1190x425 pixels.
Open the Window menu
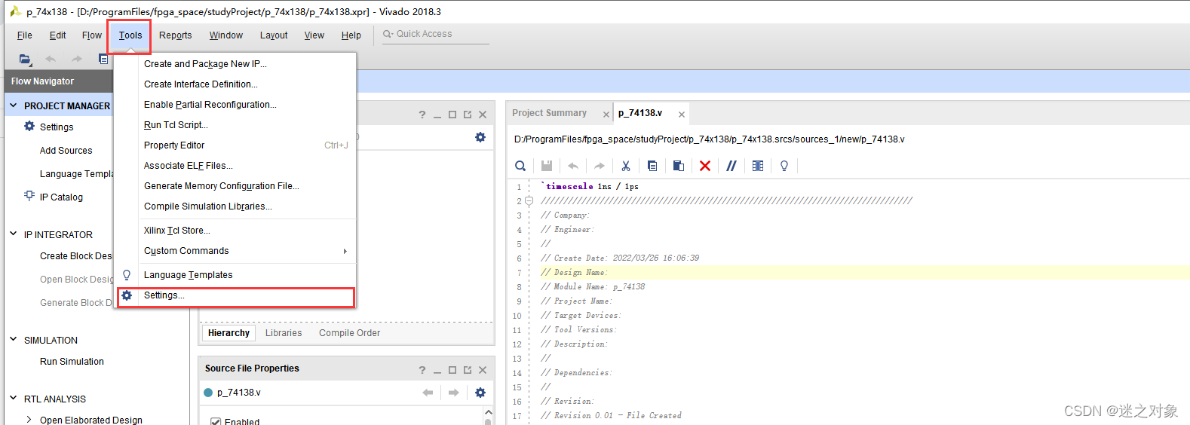[226, 35]
